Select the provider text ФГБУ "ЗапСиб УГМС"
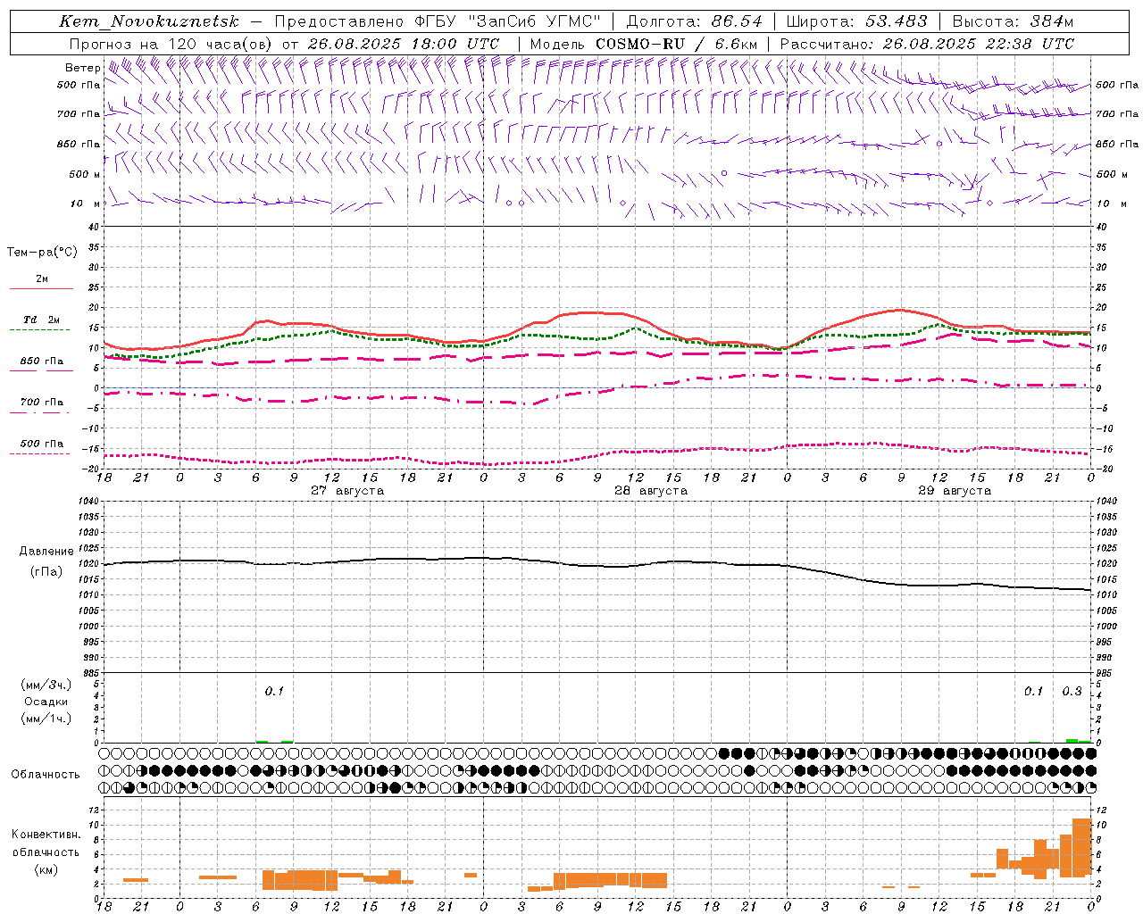1143x914 pixels. point(509,21)
